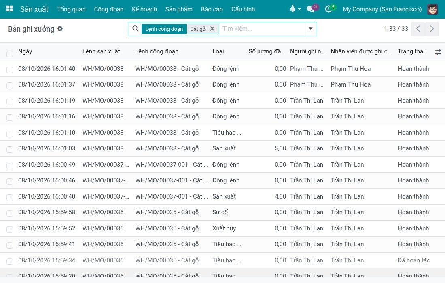Expand the search options dropdown toggle
The image size is (445, 283).
click(x=311, y=29)
